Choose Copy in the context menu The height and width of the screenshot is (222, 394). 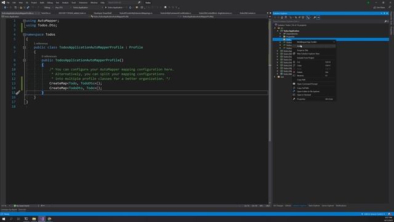[313, 65]
